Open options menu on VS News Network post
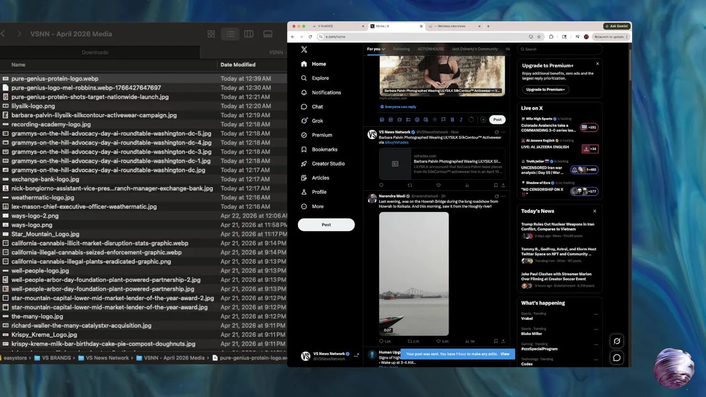This screenshot has height=397, width=706. (503, 132)
